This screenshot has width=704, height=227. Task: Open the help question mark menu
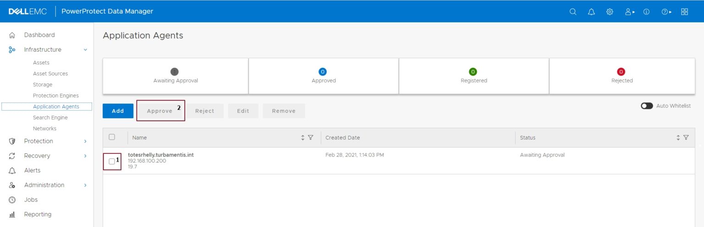[x=665, y=12]
